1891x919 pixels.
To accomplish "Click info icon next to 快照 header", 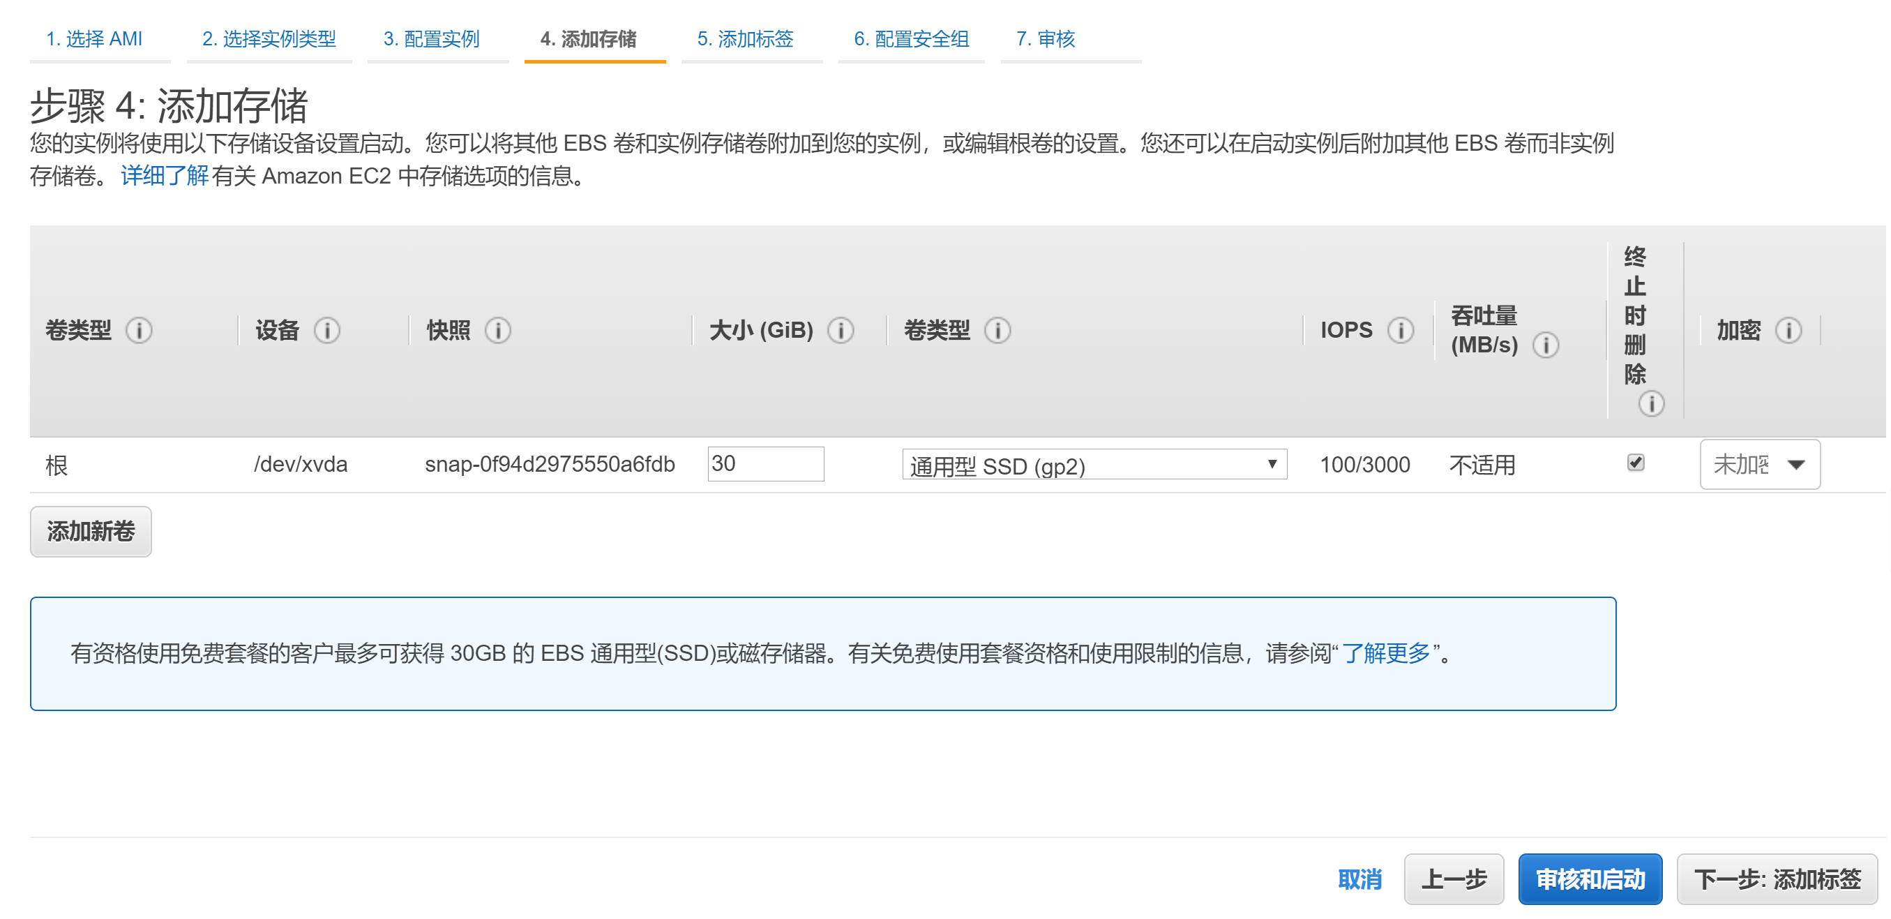I will point(498,331).
